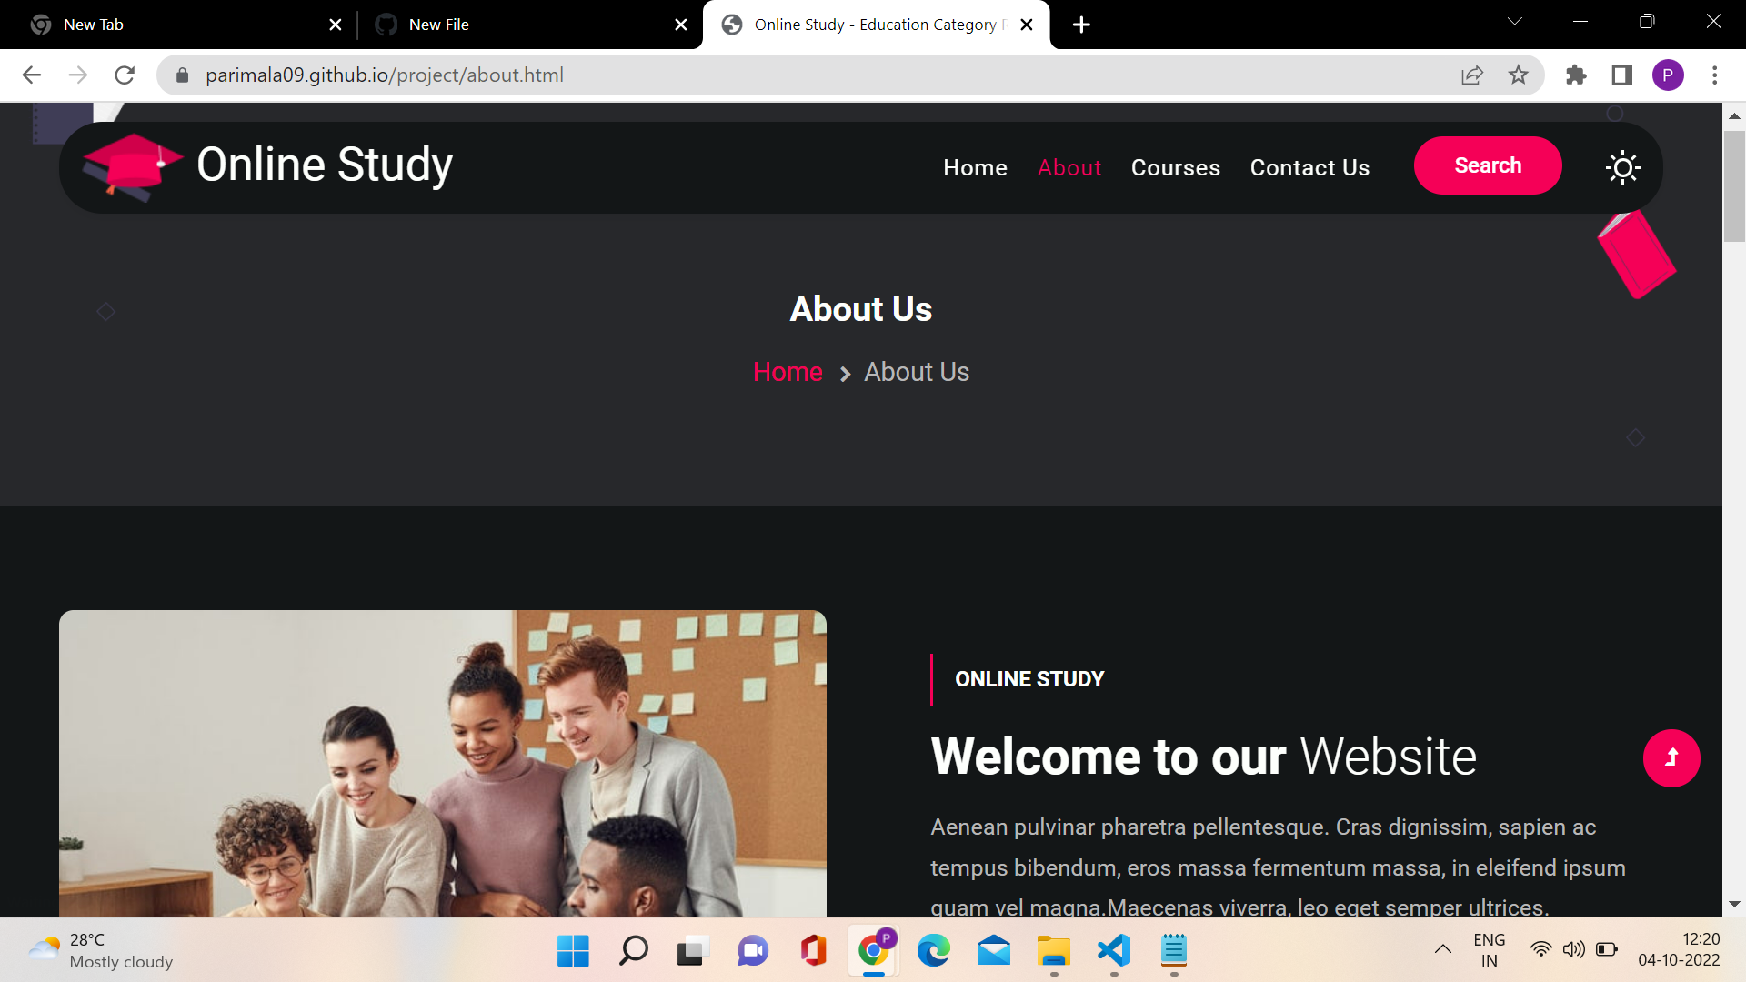Open the Chrome three-dot menu
The image size is (1746, 982).
tap(1714, 75)
